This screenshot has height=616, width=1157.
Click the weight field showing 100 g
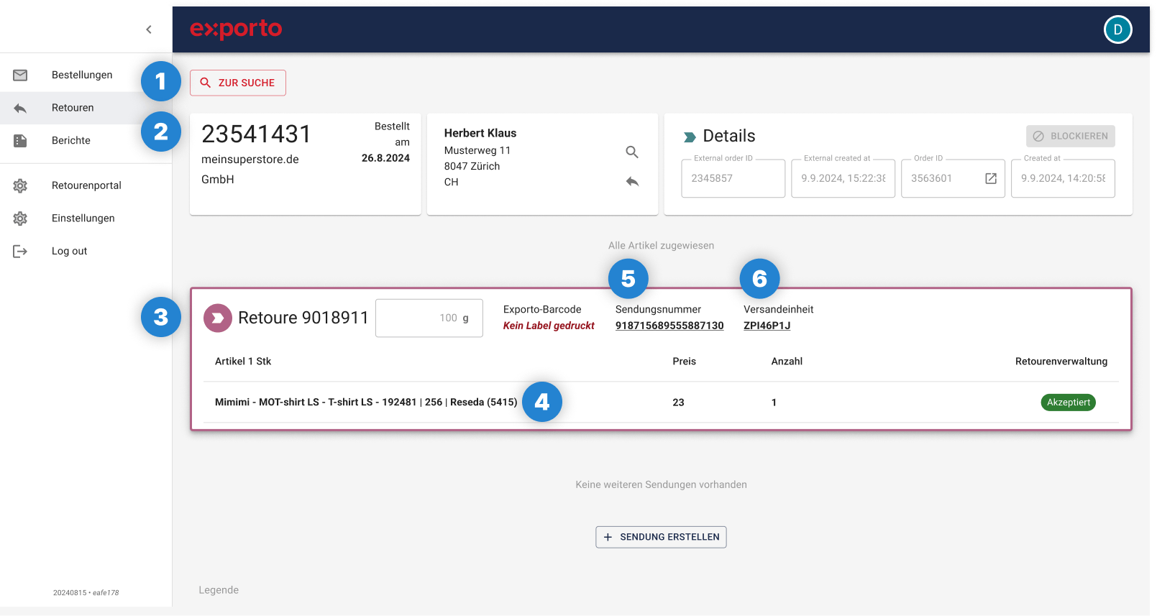click(x=429, y=318)
